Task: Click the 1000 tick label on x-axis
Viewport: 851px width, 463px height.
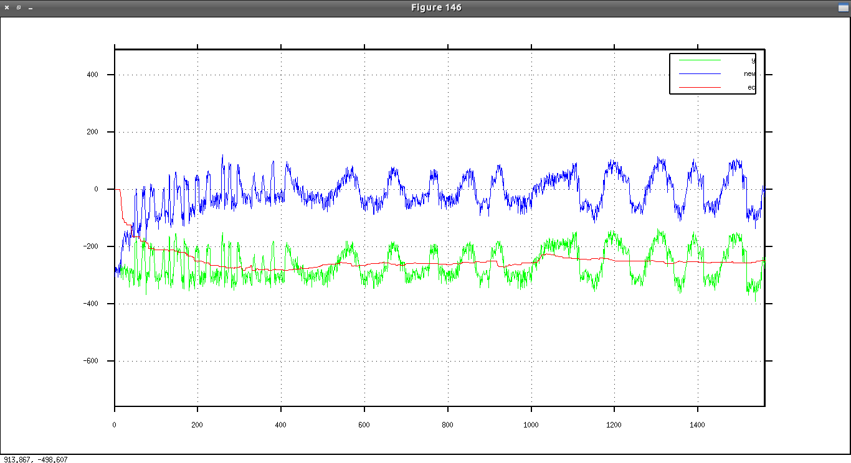Action: point(531,425)
